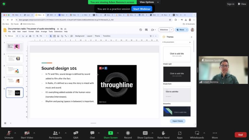Click the Sound design 101 slide title
The height and width of the screenshot is (140, 249).
pyautogui.click(x=59, y=68)
